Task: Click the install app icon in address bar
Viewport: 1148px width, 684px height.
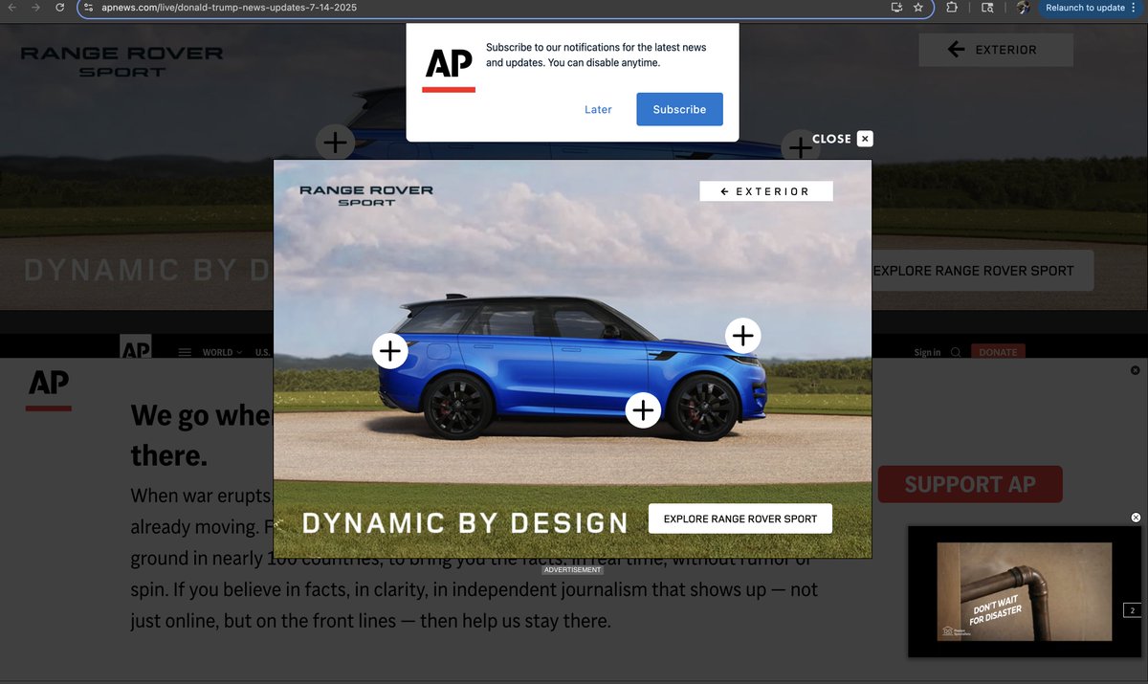Action: coord(896,8)
